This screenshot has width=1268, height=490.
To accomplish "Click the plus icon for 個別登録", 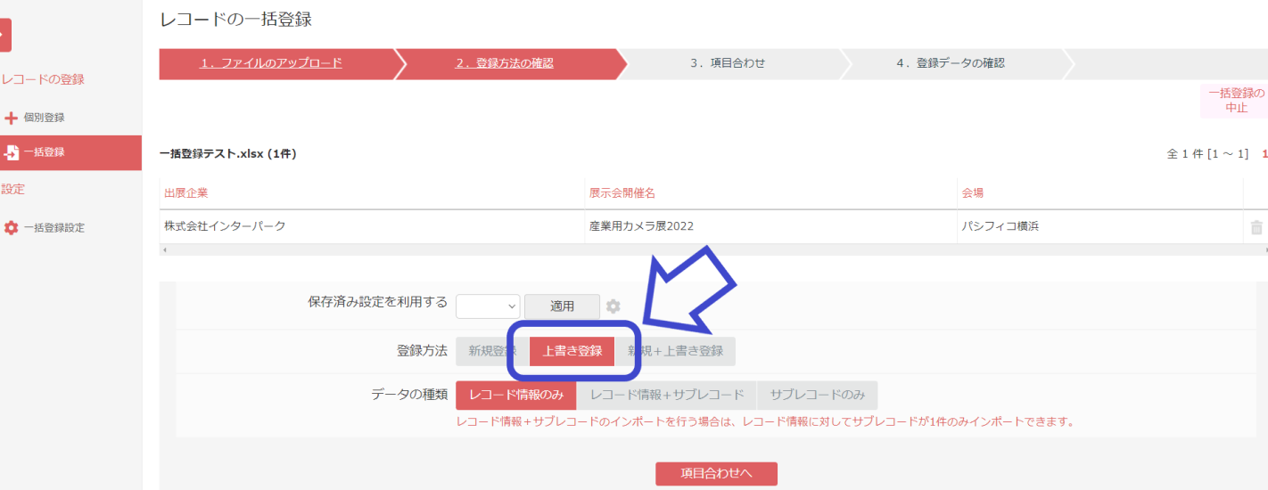I will 12,118.
